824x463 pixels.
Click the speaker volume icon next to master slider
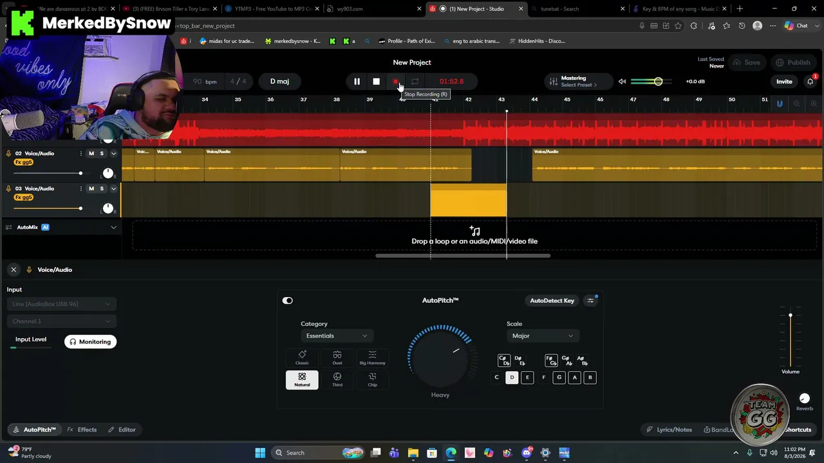pyautogui.click(x=622, y=82)
